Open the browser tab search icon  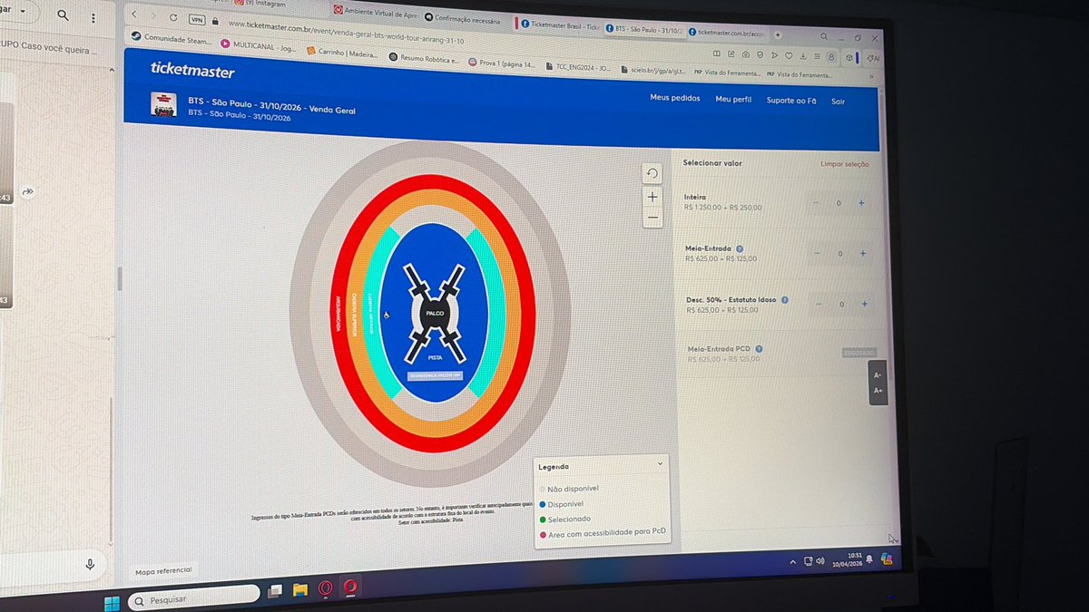click(823, 36)
